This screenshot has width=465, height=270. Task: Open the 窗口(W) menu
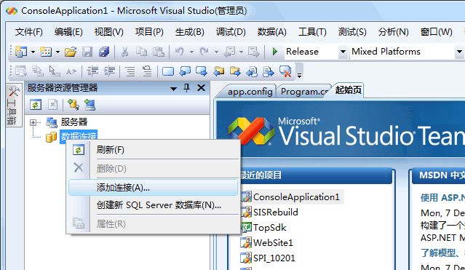[x=436, y=32]
